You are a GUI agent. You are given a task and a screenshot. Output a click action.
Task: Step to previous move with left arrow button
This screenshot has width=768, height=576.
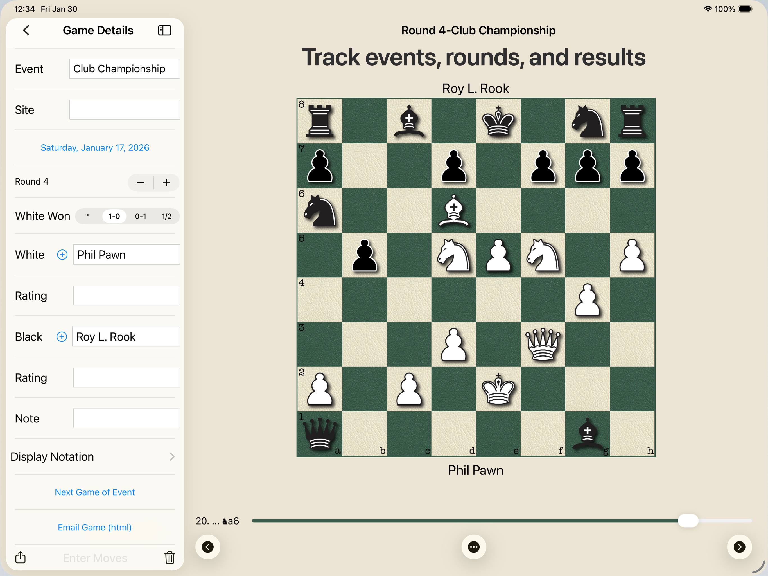208,547
